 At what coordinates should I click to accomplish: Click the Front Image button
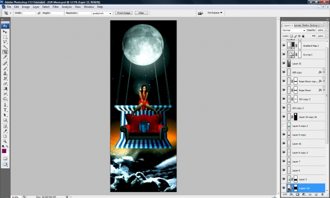tap(124, 13)
